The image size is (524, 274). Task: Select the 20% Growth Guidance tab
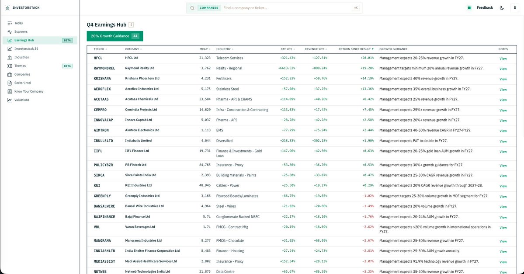pyautogui.click(x=115, y=36)
